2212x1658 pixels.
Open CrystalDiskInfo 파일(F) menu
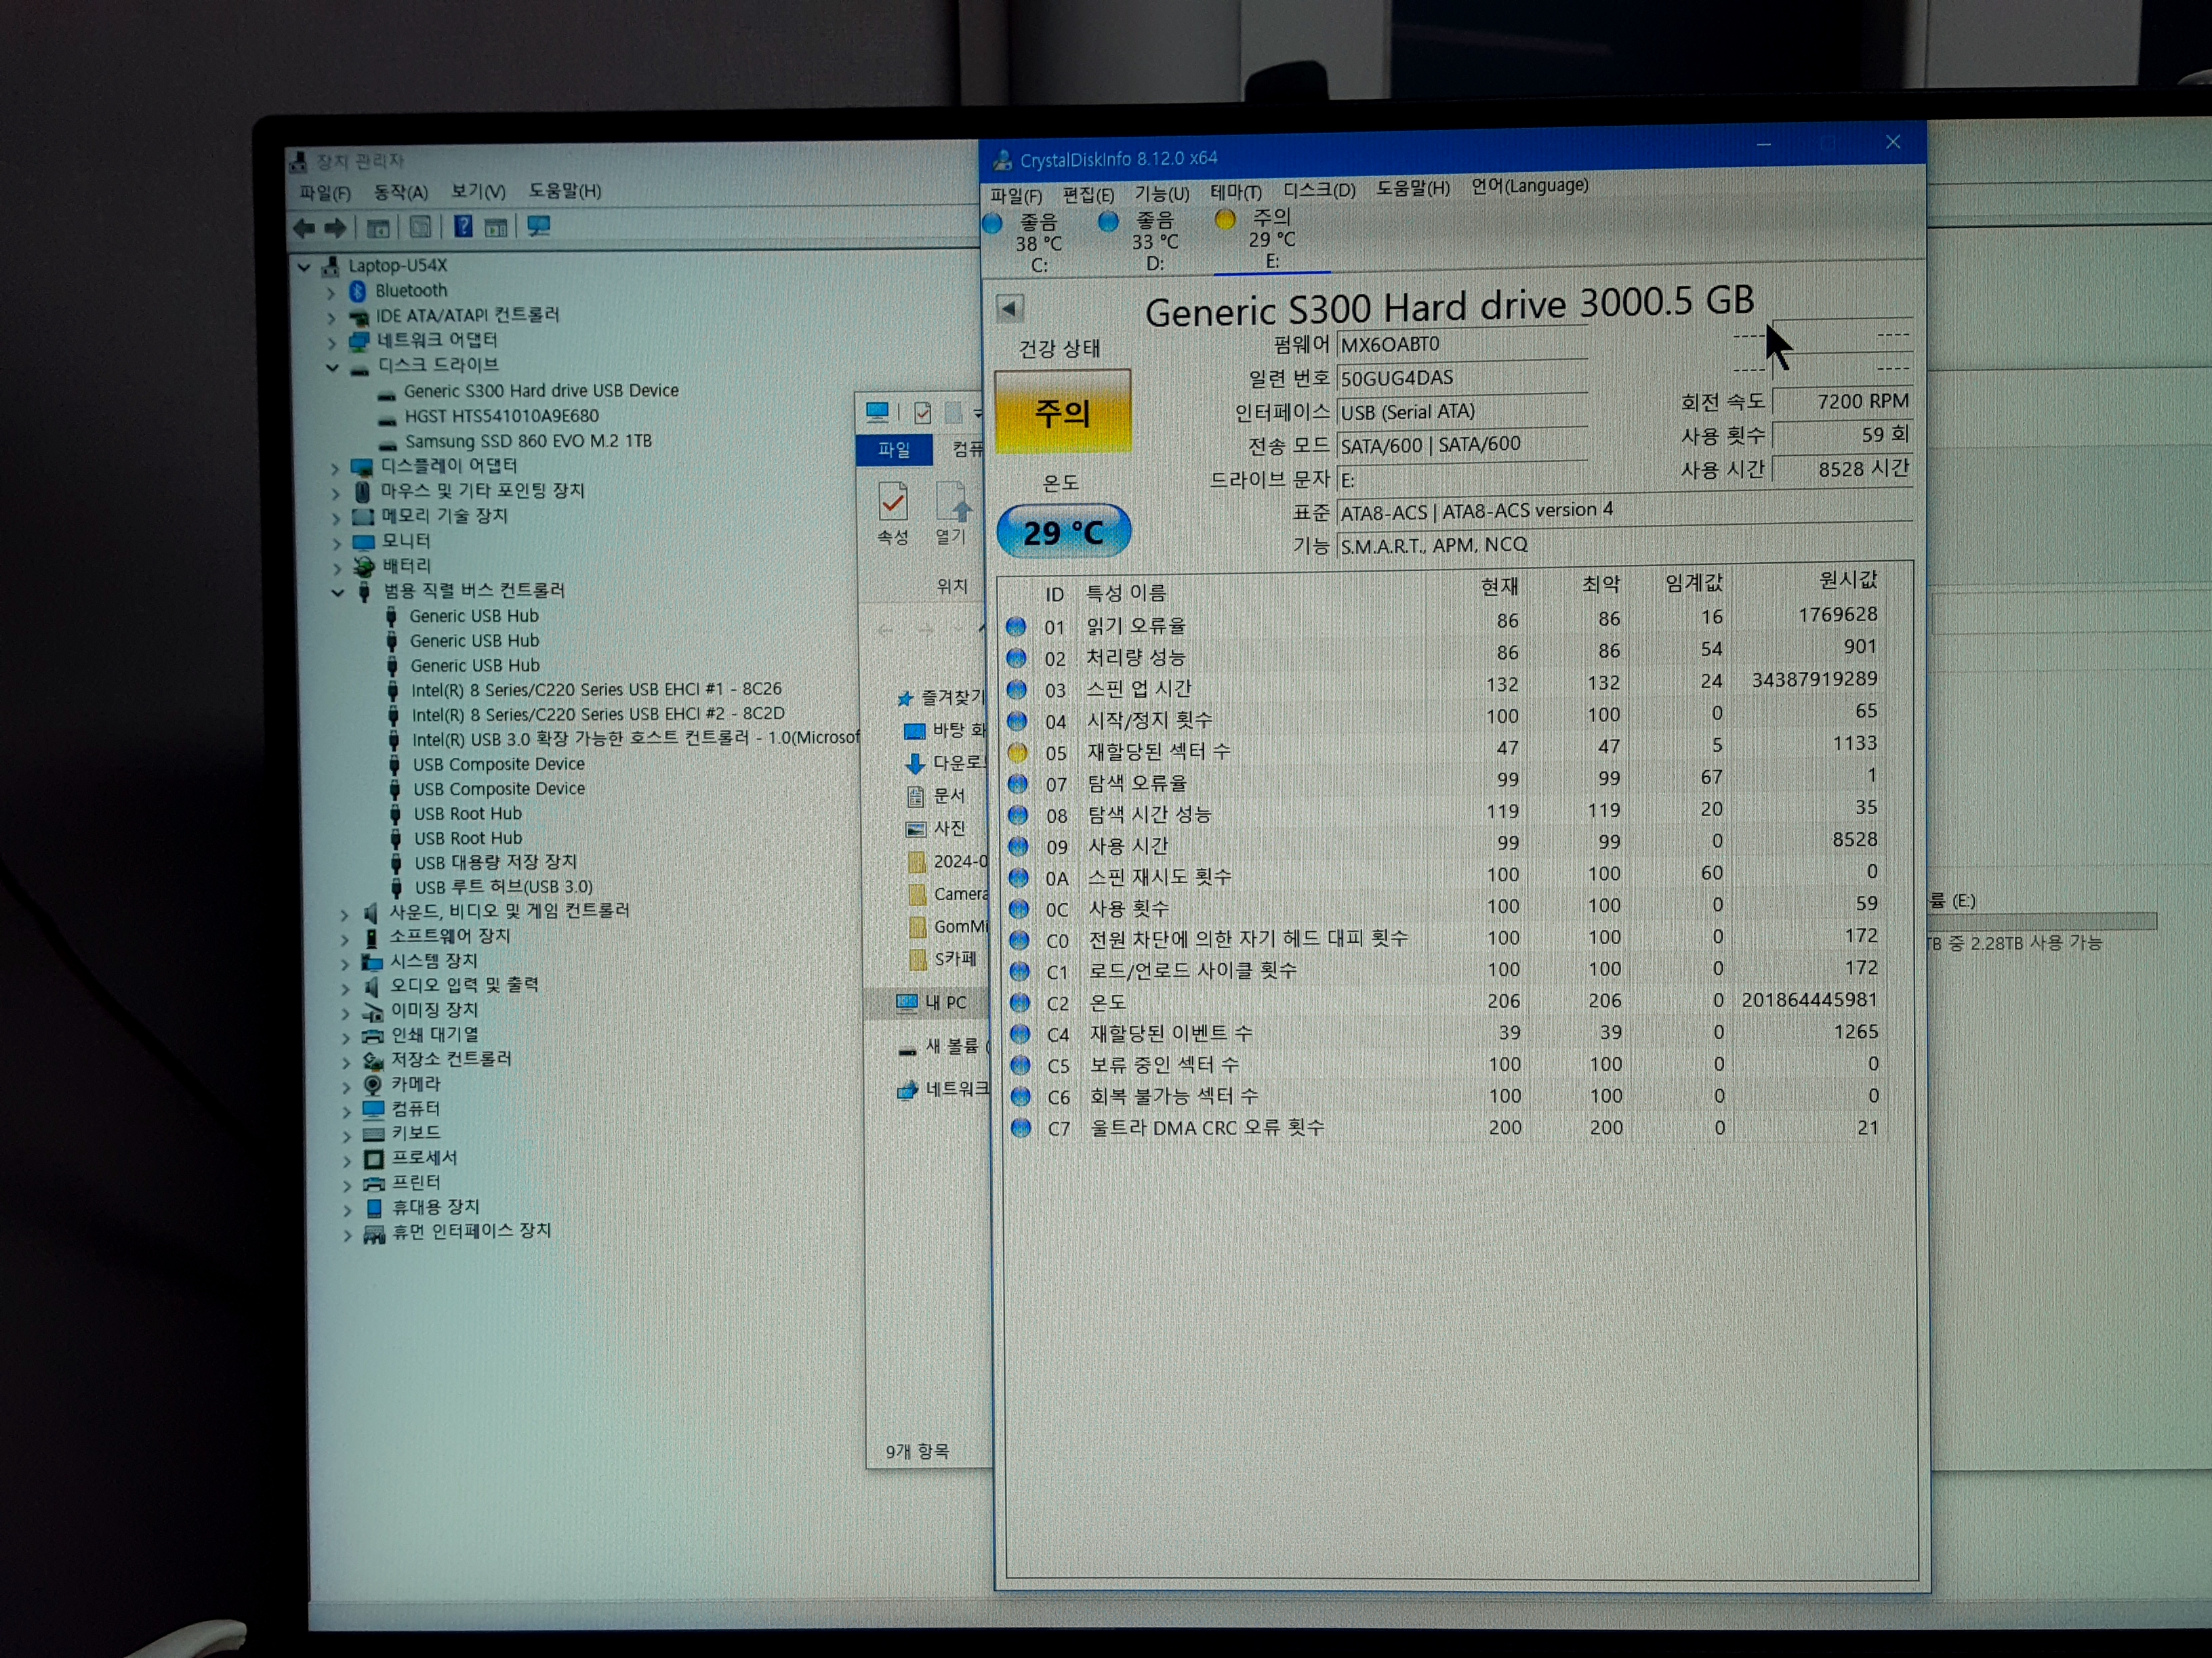click(x=1016, y=196)
